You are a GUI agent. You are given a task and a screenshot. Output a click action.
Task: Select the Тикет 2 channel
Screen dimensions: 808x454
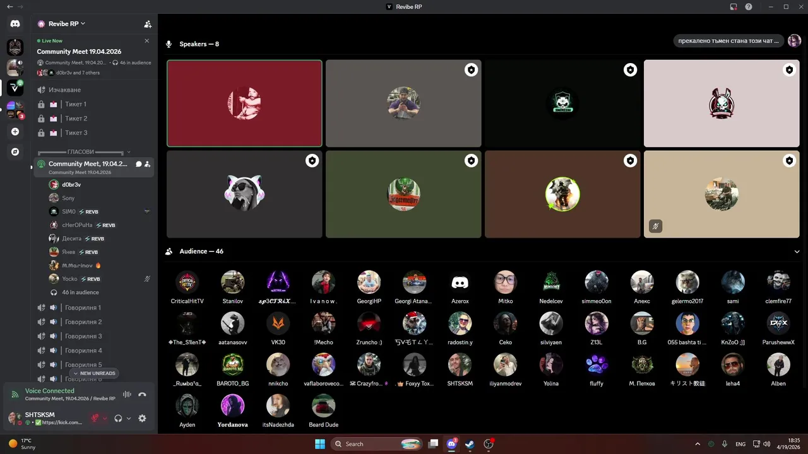click(93, 119)
